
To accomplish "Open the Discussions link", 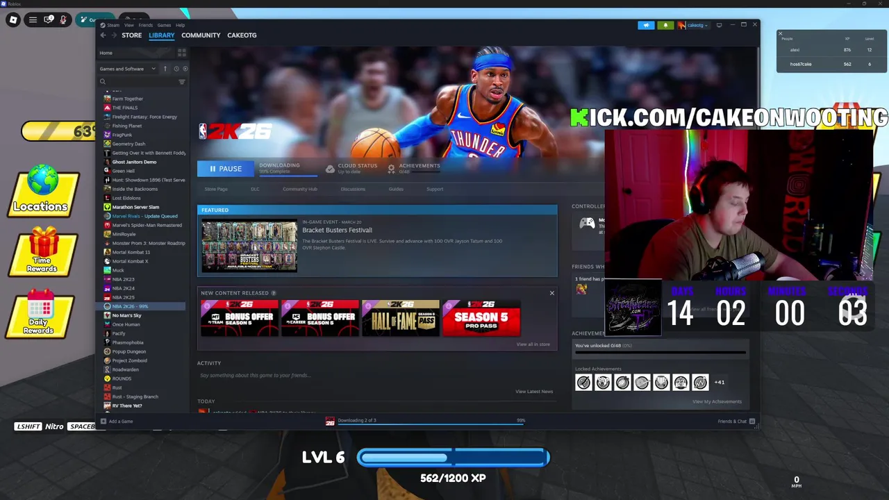I will [x=353, y=189].
